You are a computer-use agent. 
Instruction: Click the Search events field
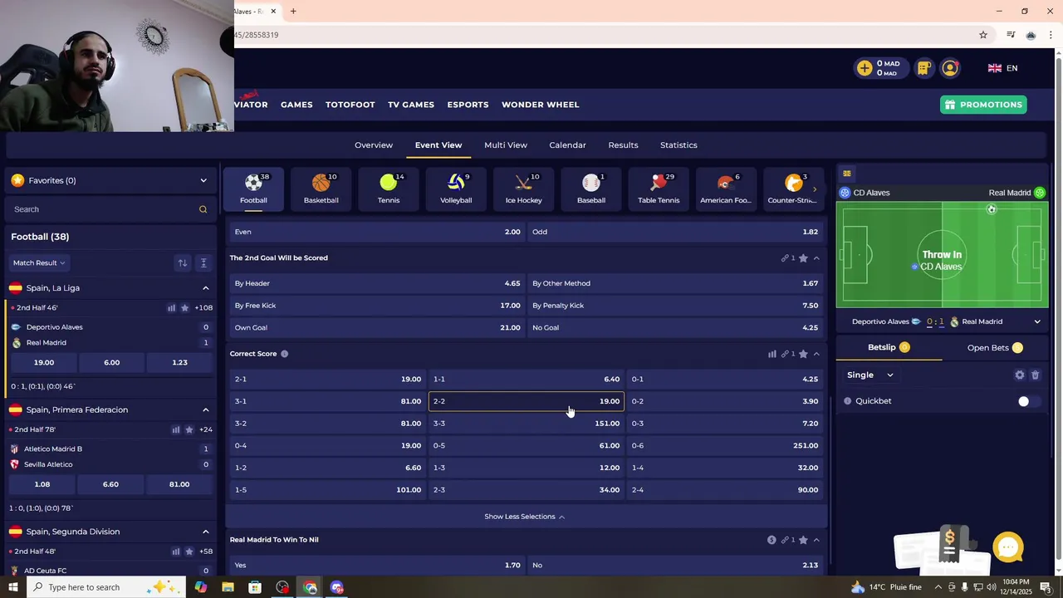[x=110, y=209]
